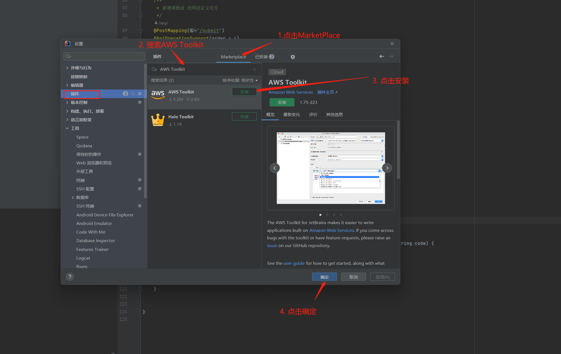
Task: Open the 最新变化 tab of AWS Toolkit
Action: 291,114
